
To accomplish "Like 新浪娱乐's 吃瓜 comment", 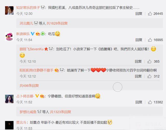I will [150, 40].
